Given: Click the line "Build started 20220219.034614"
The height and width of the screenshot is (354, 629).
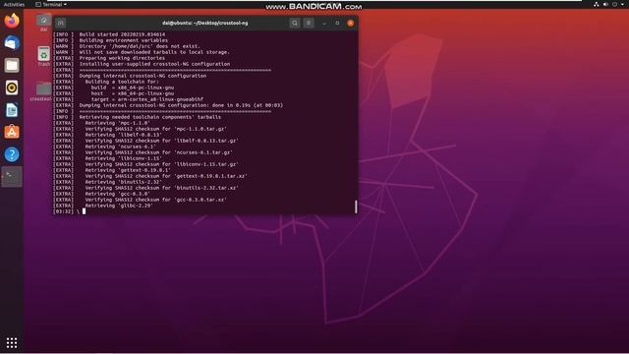Looking at the screenshot, I should coord(122,34).
